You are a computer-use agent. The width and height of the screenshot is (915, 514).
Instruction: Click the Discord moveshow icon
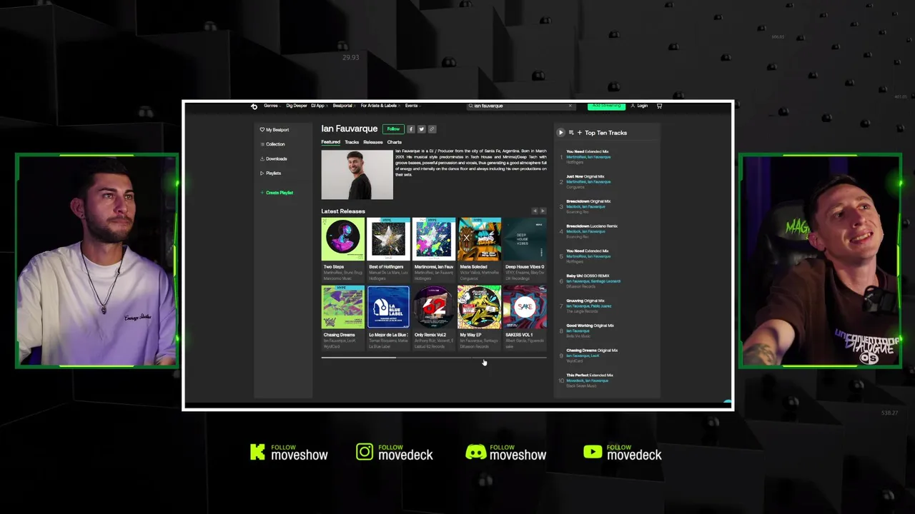click(x=475, y=451)
